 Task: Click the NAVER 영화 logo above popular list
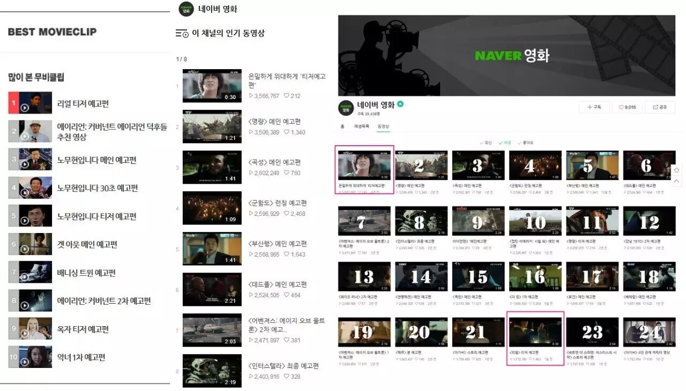pyautogui.click(x=186, y=9)
